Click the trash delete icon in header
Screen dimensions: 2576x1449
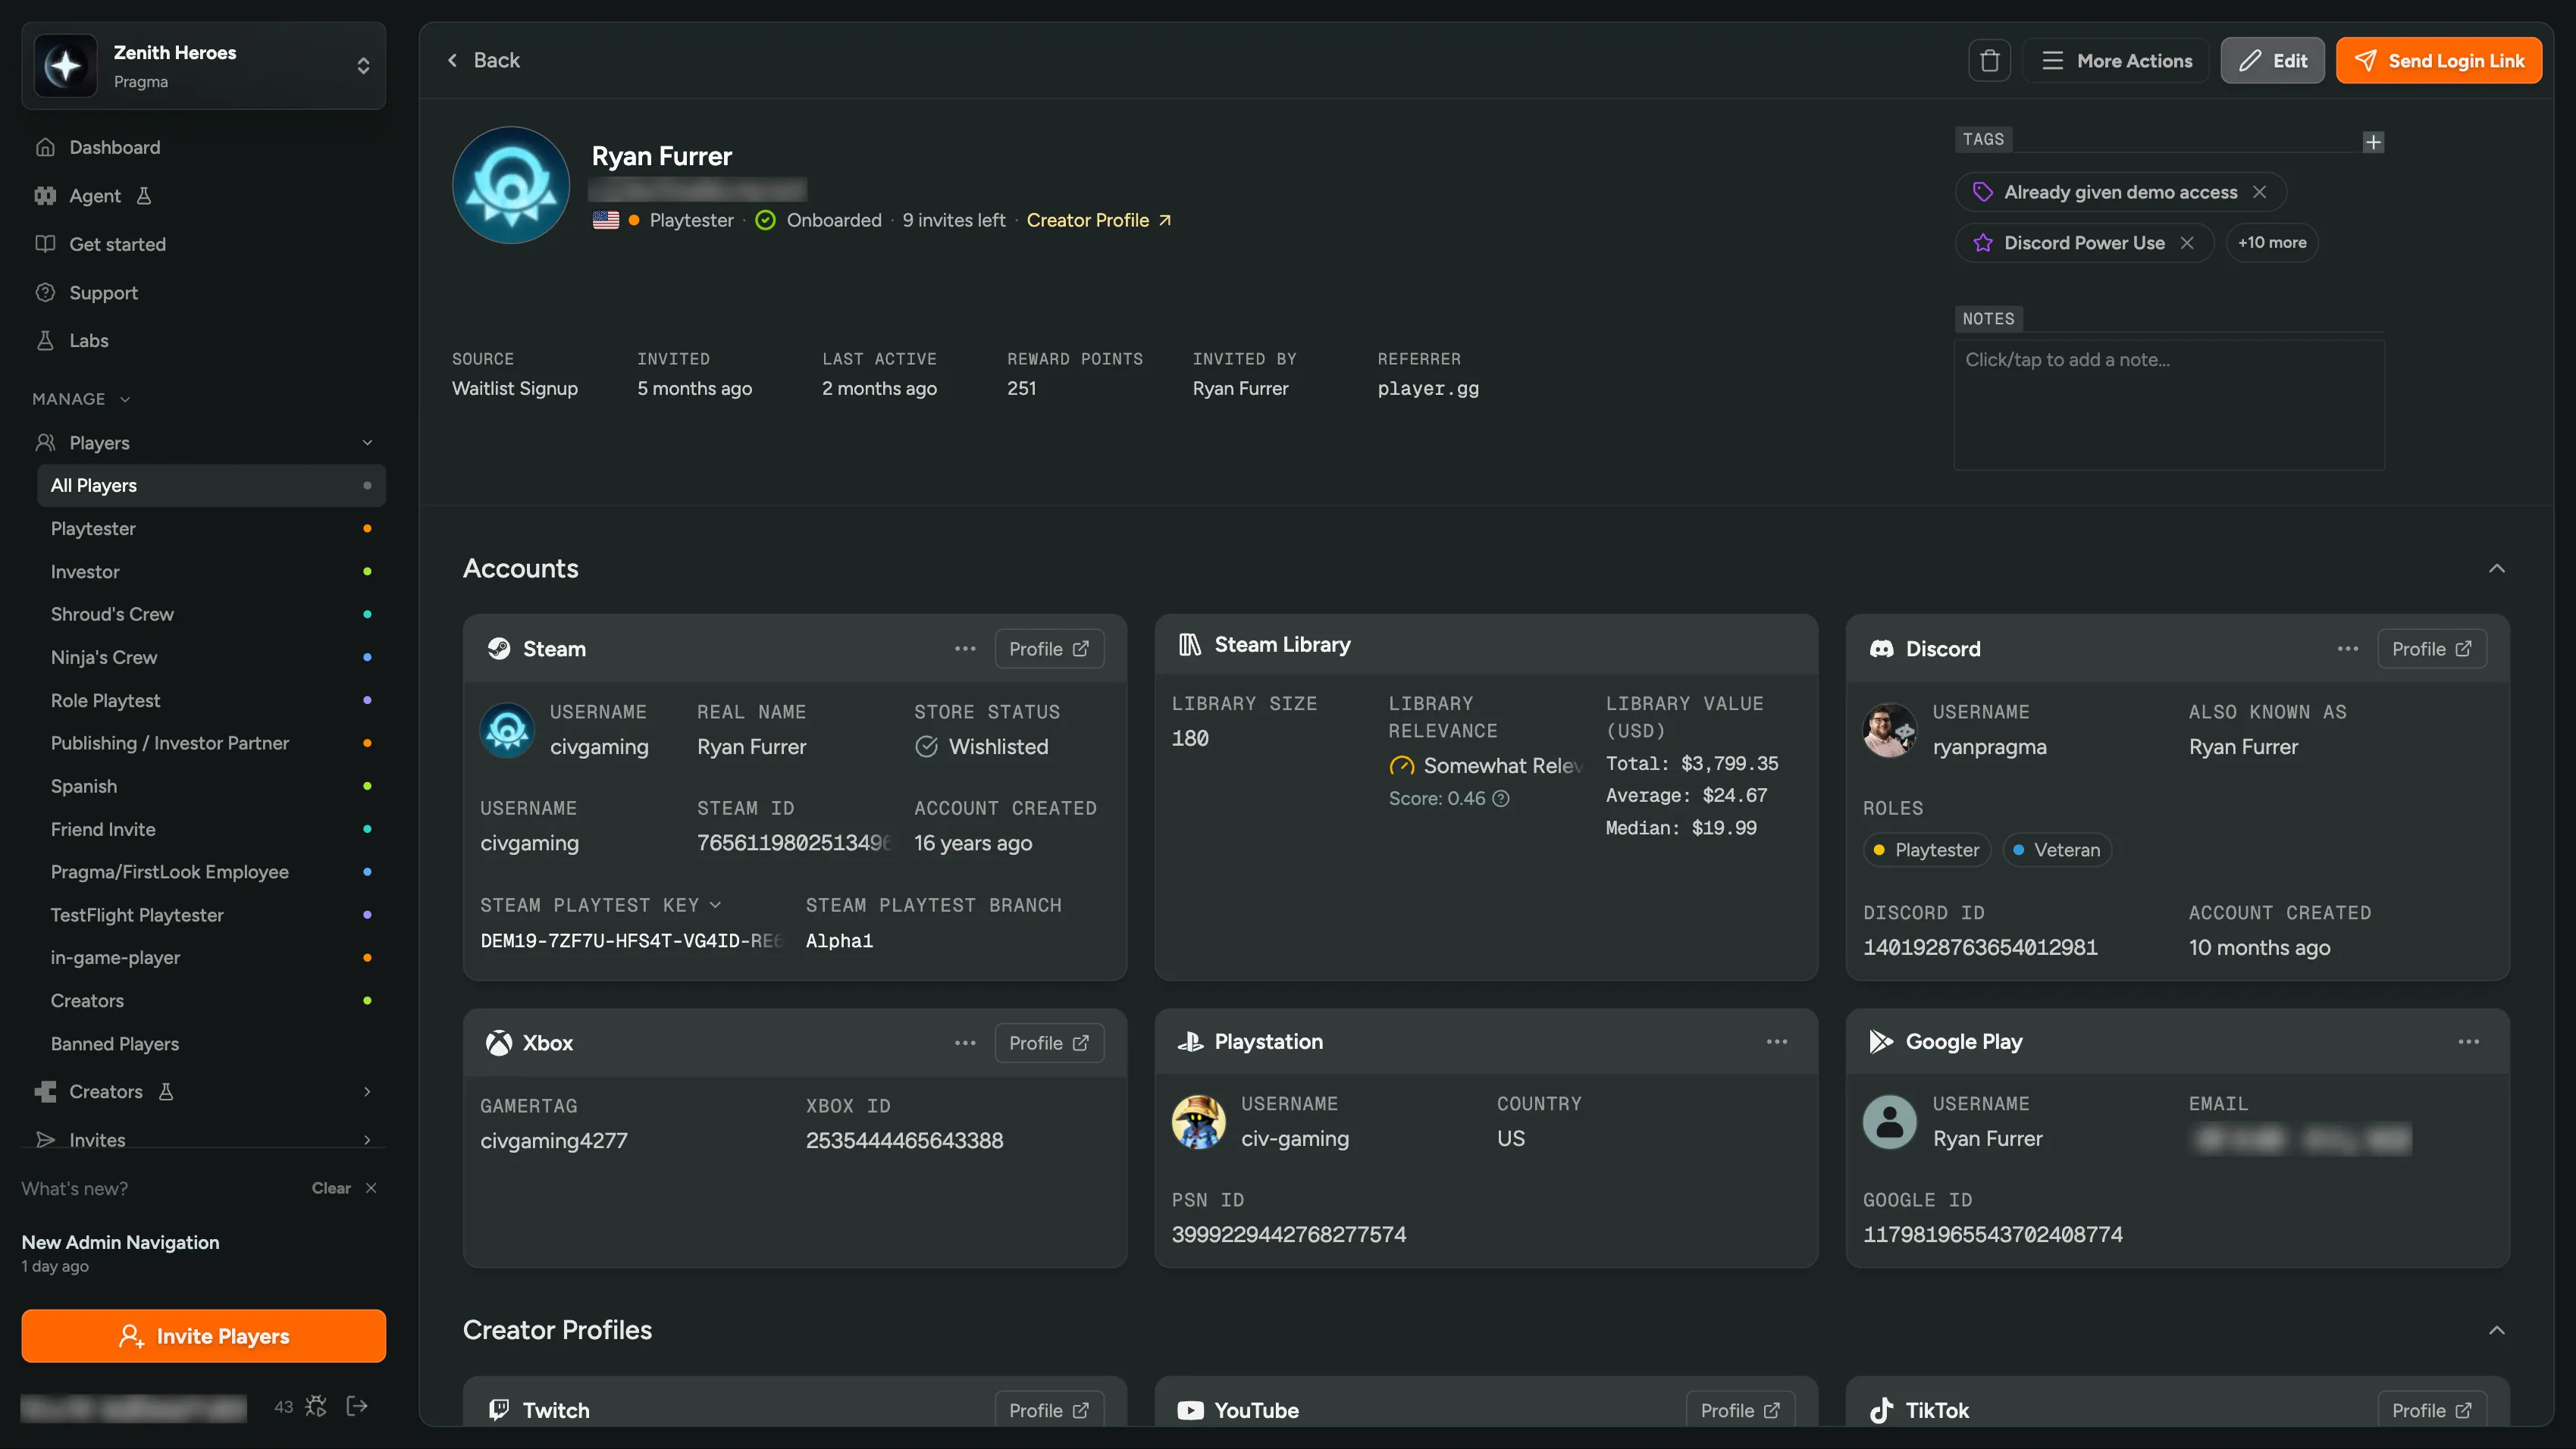click(x=1989, y=61)
